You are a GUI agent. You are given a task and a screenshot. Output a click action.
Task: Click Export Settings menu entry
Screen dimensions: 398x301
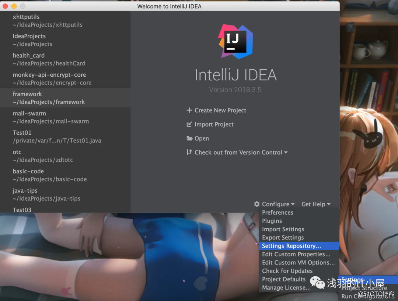(x=283, y=238)
